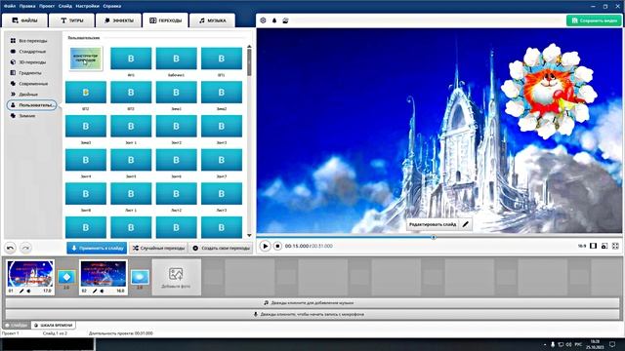The image size is (625, 351).
Task: Choose the Зима2 custom transition
Action: (222, 93)
